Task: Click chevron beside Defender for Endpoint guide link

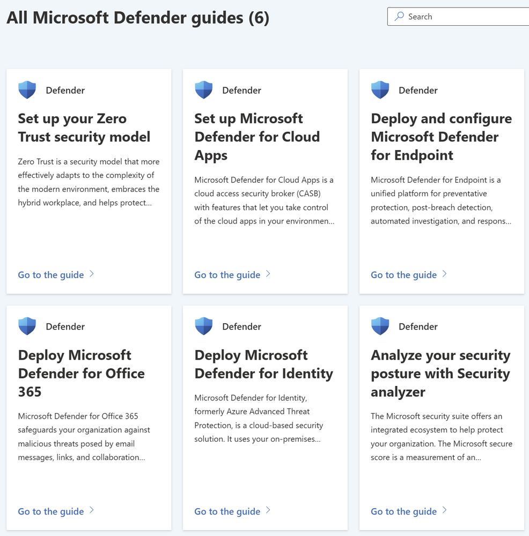Action: coord(444,274)
